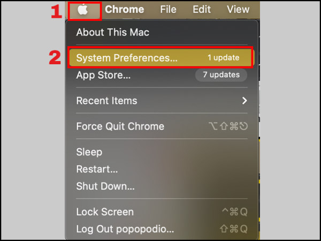
Task: Put the Mac to Sleep
Action: pyautogui.click(x=89, y=152)
